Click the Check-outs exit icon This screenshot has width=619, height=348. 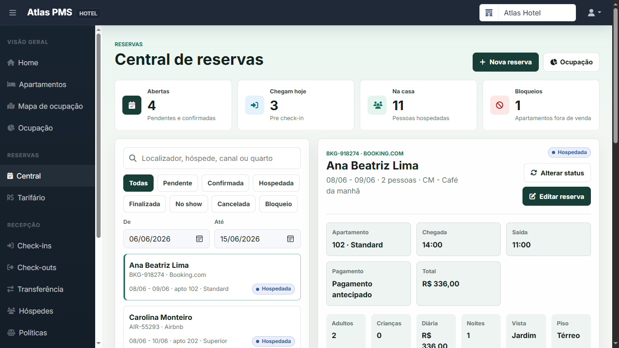[11, 267]
